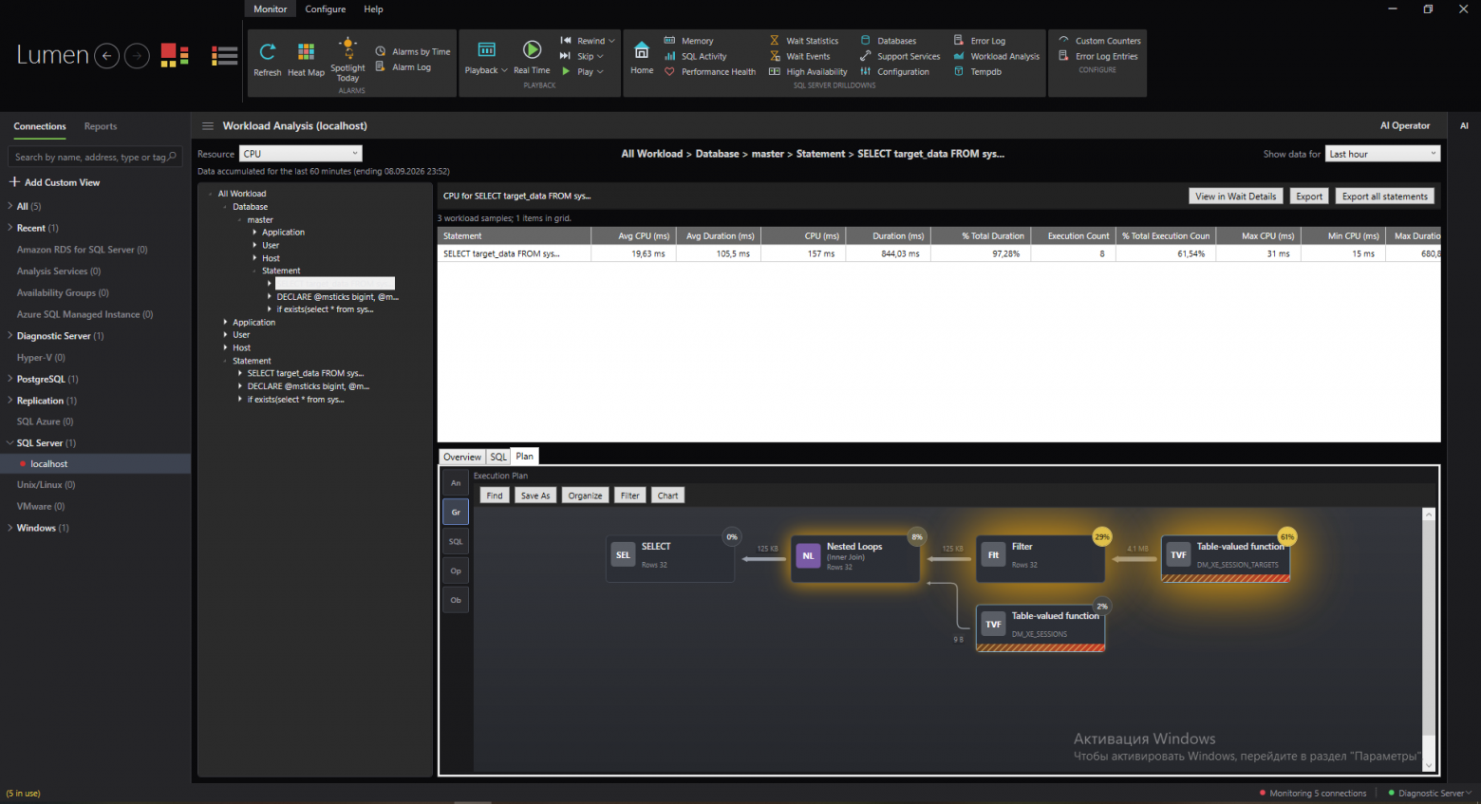
Task: Expand the Recent (1) group
Action: pyautogui.click(x=10, y=228)
